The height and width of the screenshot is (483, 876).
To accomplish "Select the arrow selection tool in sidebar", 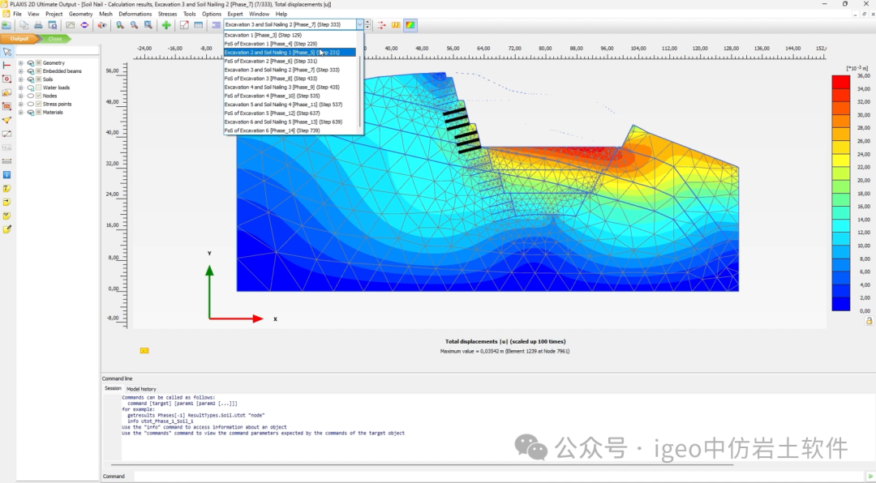I will (7, 52).
